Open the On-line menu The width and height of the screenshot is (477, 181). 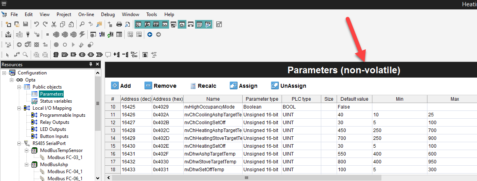coord(86,14)
